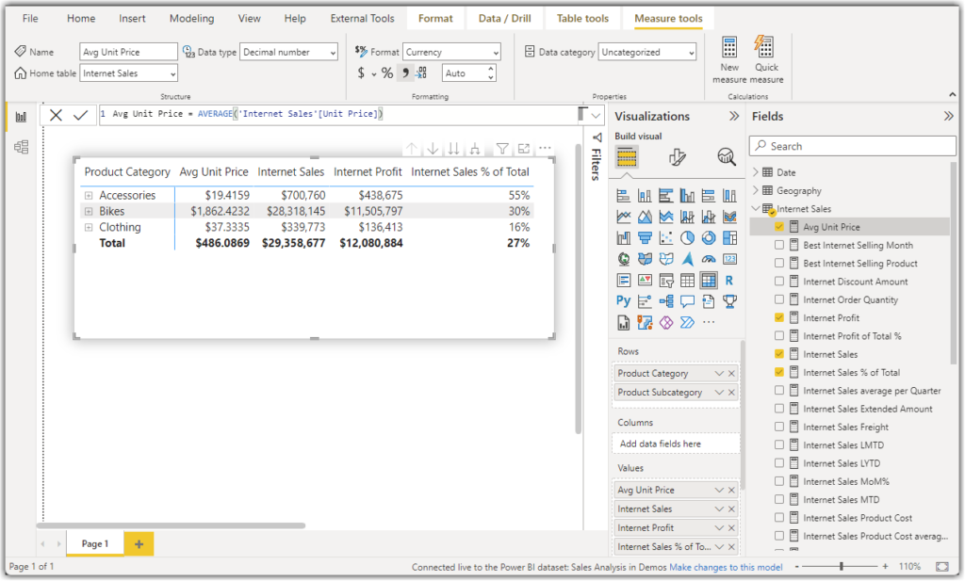The height and width of the screenshot is (581, 965).
Task: Select the R script visual
Action: [729, 281]
